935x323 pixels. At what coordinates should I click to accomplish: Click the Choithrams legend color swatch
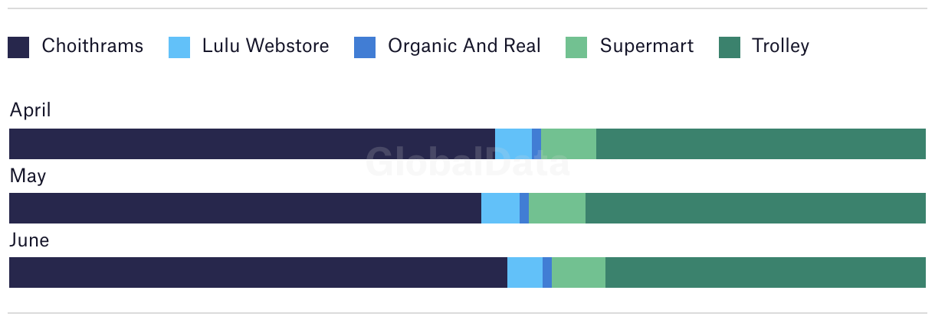pos(18,47)
